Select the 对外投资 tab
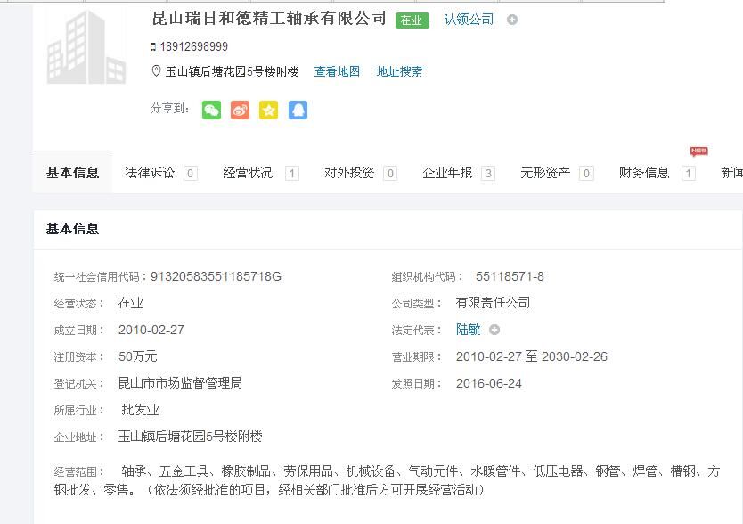Image resolution: width=743 pixels, height=524 pixels. point(349,173)
